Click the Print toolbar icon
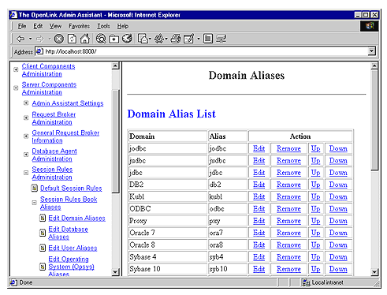This screenshot has height=295, width=387. pos(176,39)
